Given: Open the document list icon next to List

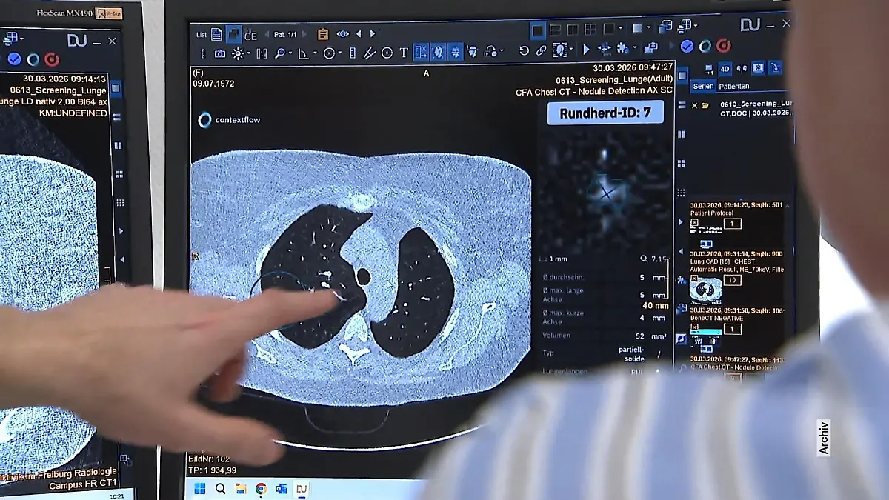Looking at the screenshot, I should click(216, 34).
